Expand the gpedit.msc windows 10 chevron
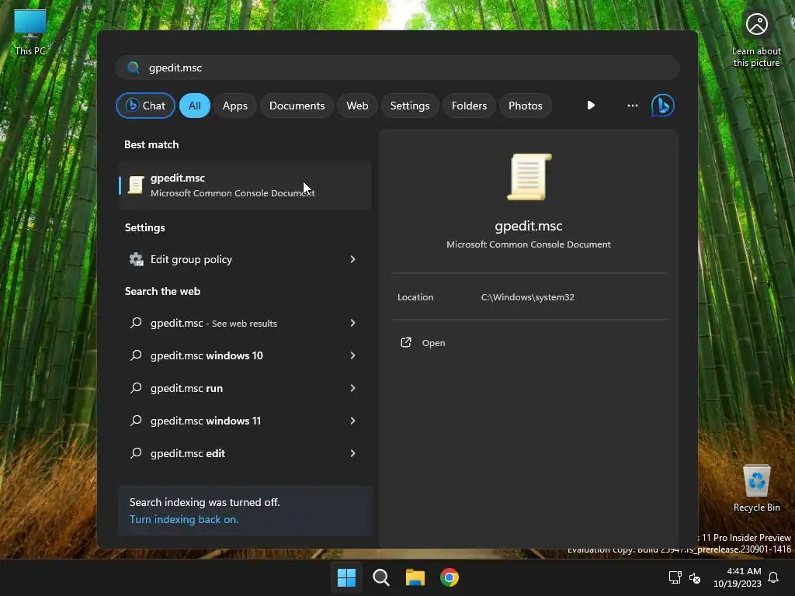 [353, 355]
